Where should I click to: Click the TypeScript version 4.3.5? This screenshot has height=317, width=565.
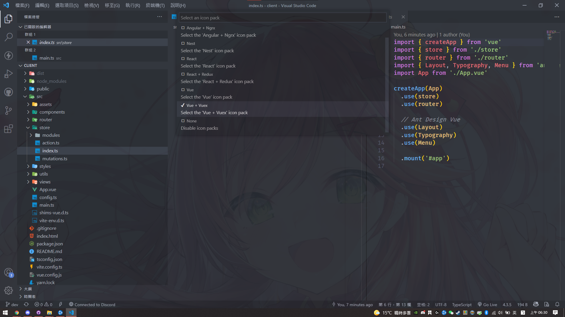[x=507, y=304]
